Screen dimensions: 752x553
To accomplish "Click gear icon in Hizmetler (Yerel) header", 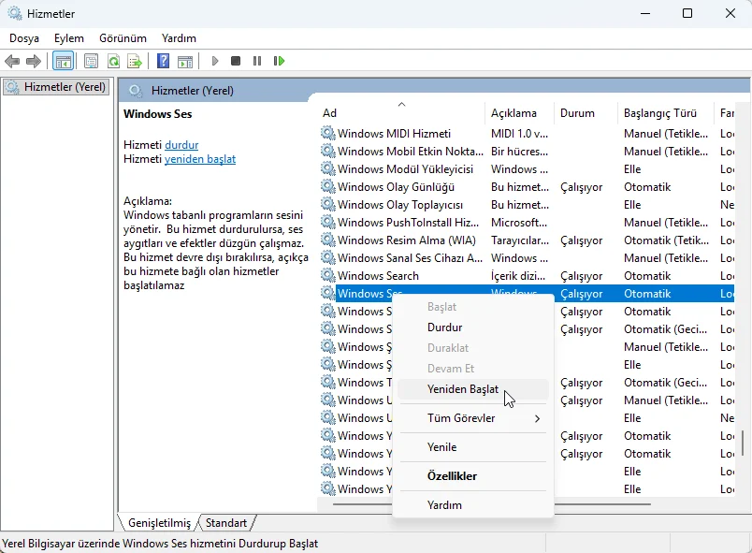I will (136, 91).
